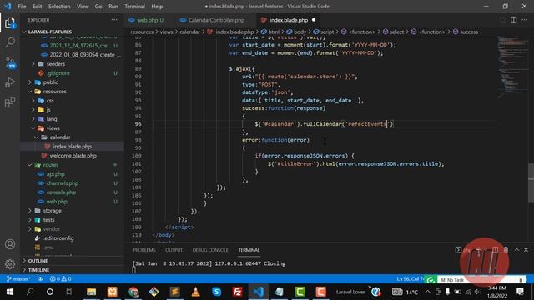This screenshot has height=300, width=534.
Task: Open the Explorer view in activity bar
Action: 10,22
